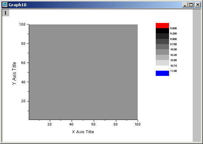This screenshot has height=144, width=203.
Task: Click the 40 tick label on X axis
Action: tap(71, 124)
